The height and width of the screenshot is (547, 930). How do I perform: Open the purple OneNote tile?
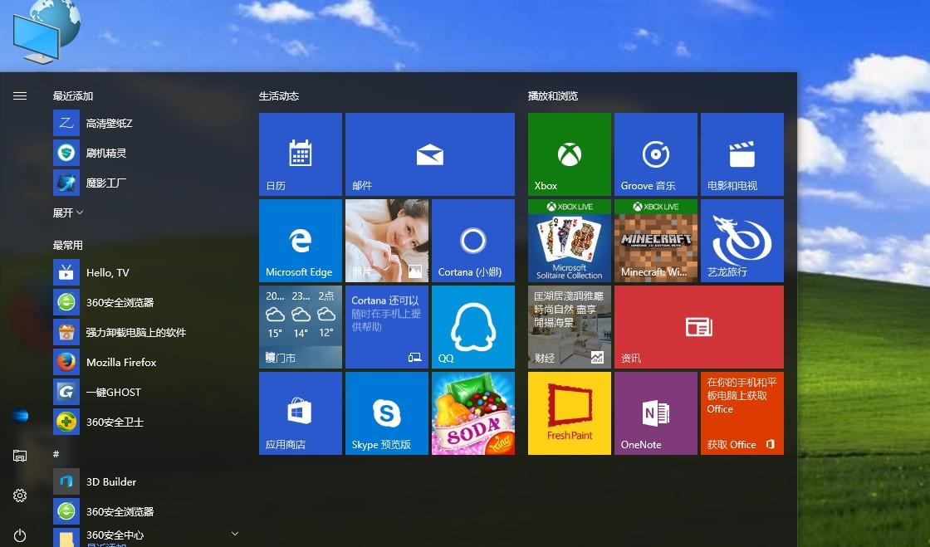[x=656, y=413]
